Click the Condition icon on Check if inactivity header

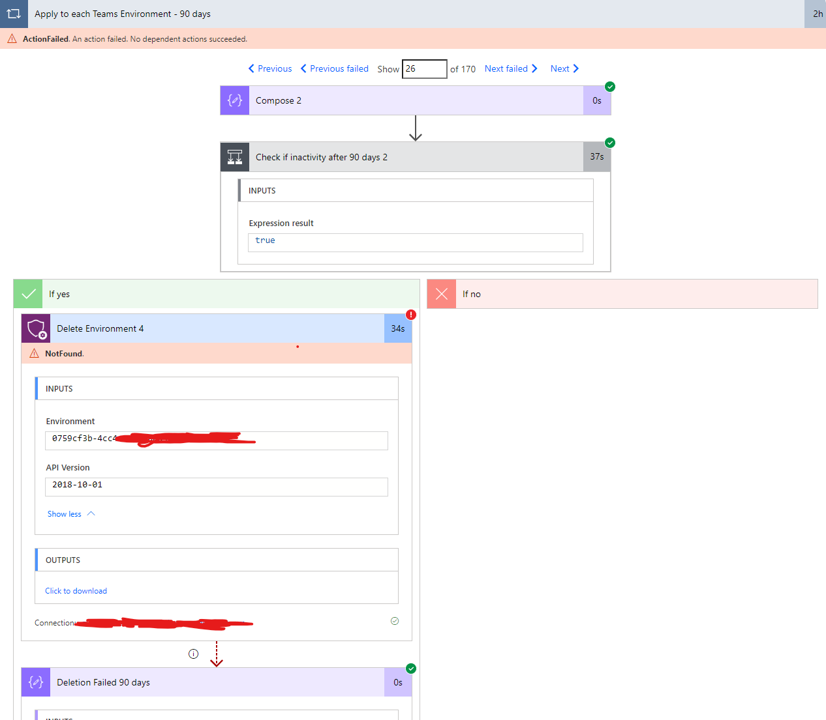click(x=234, y=156)
